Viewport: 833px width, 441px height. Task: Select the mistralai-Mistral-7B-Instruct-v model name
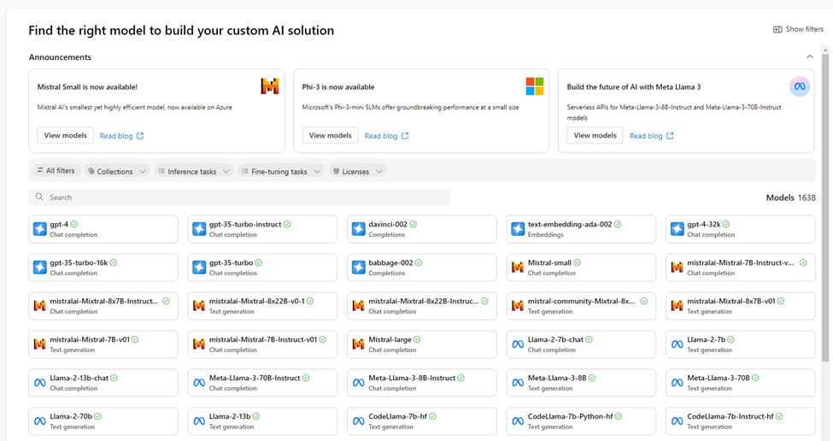[x=741, y=262]
